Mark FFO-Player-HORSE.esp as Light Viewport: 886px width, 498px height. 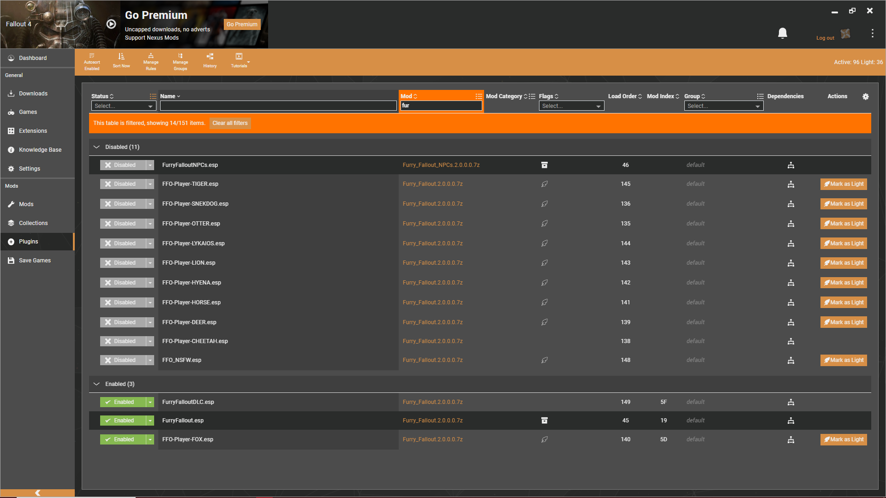pos(844,302)
